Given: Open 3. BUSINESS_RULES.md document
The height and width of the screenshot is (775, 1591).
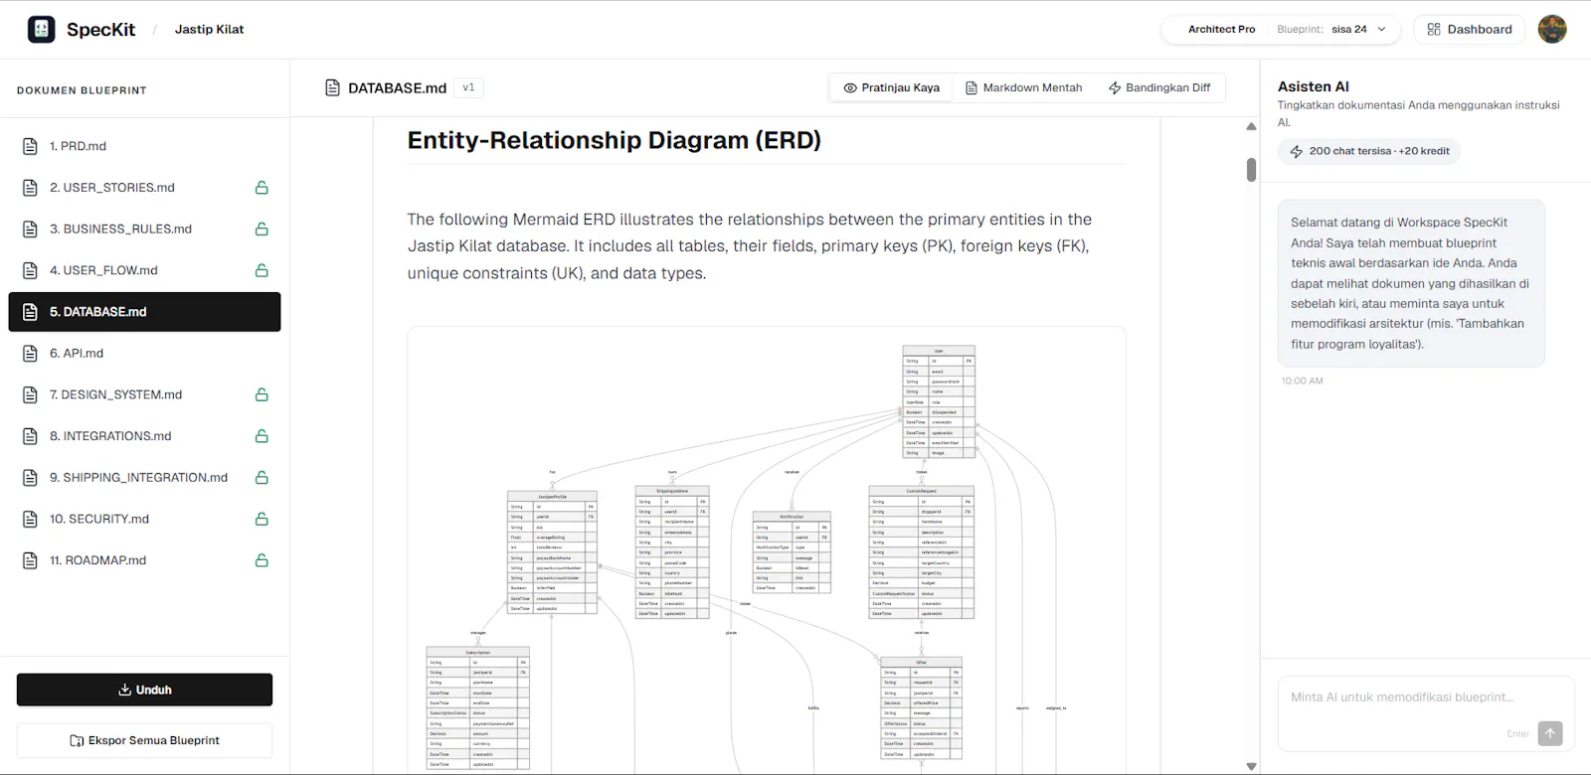Looking at the screenshot, I should (144, 230).
